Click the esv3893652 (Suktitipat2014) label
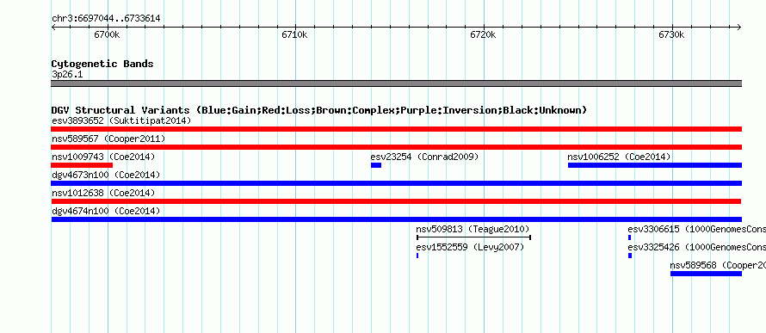Image resolution: width=766 pixels, height=333 pixels. pyautogui.click(x=121, y=120)
